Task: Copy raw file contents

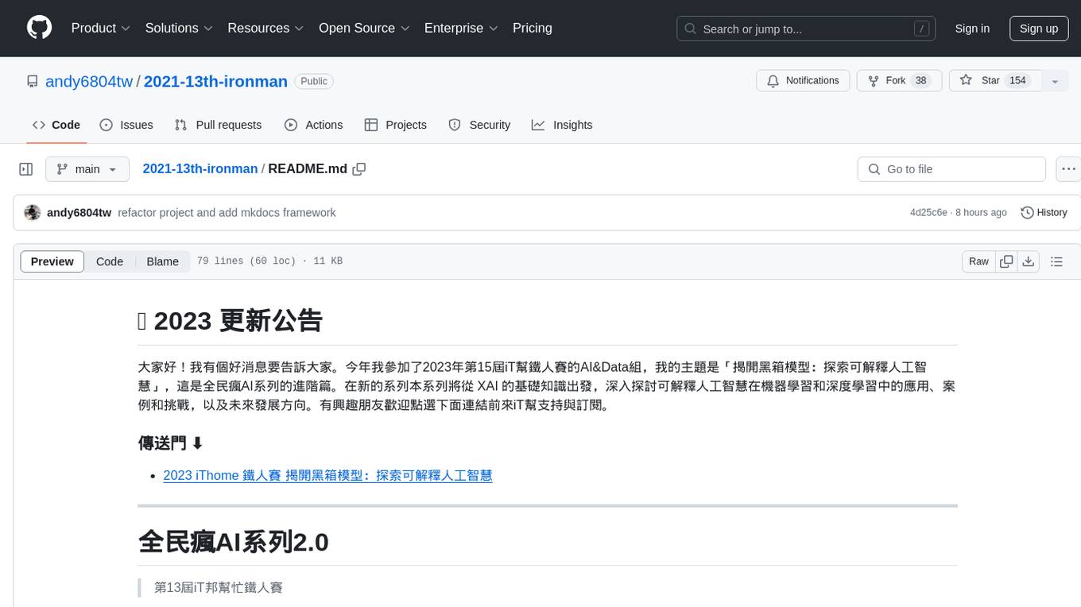Action: point(1006,261)
